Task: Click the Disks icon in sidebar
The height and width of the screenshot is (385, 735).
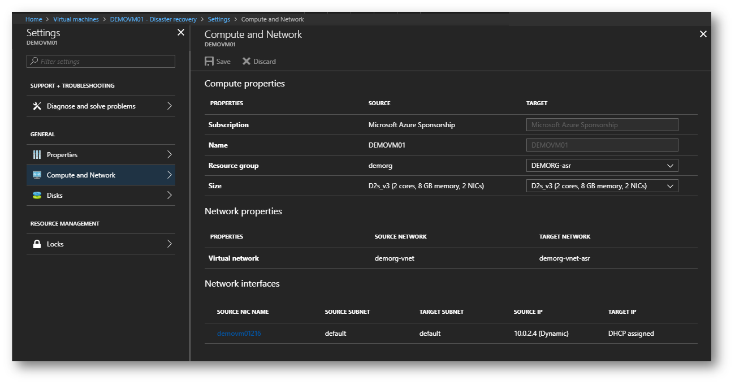Action: (37, 196)
